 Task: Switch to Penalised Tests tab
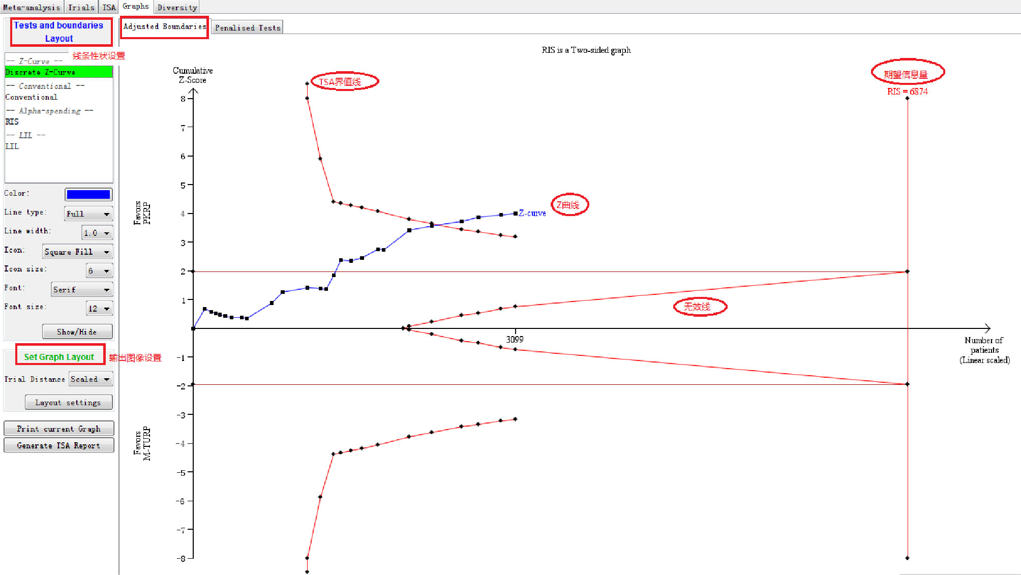coord(247,28)
